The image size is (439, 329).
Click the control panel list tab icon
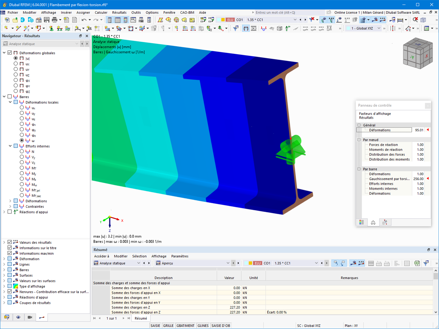pyautogui.click(x=362, y=222)
